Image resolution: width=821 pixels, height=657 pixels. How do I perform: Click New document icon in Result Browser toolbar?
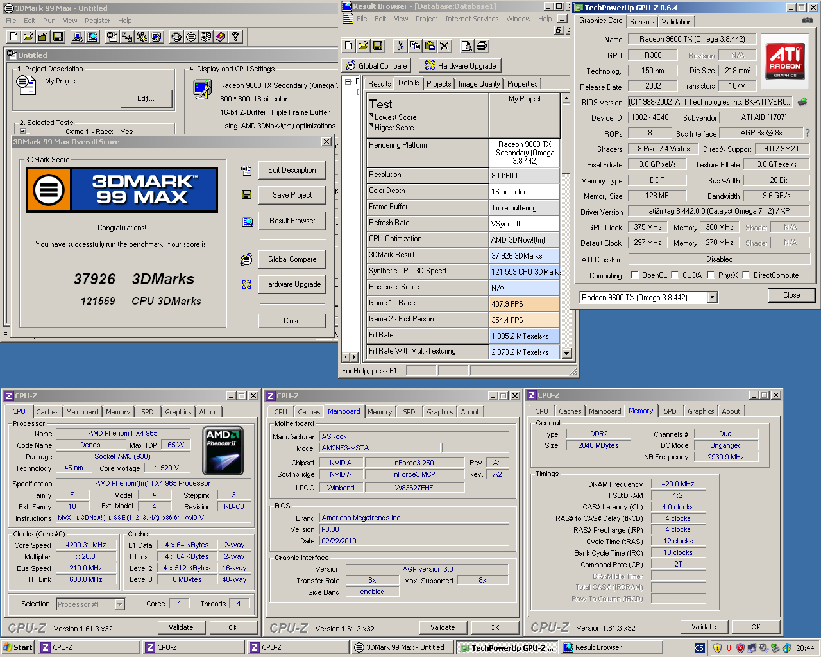click(348, 46)
